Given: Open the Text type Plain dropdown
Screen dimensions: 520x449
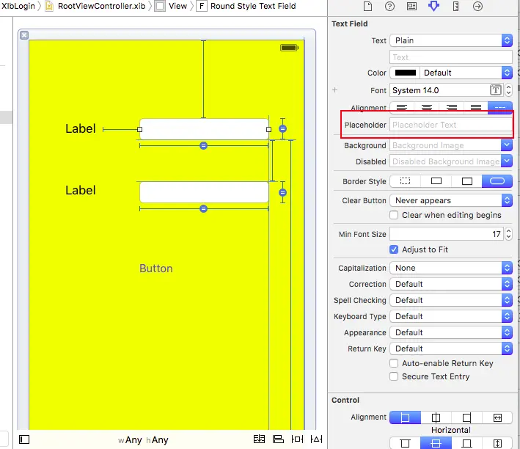Looking at the screenshot, I should (x=451, y=40).
